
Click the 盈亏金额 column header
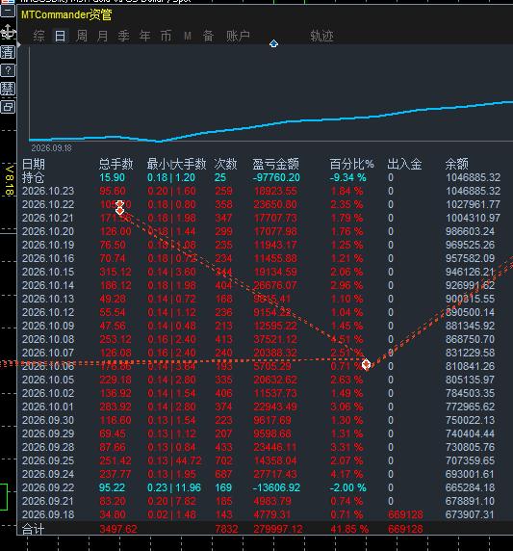coord(275,164)
